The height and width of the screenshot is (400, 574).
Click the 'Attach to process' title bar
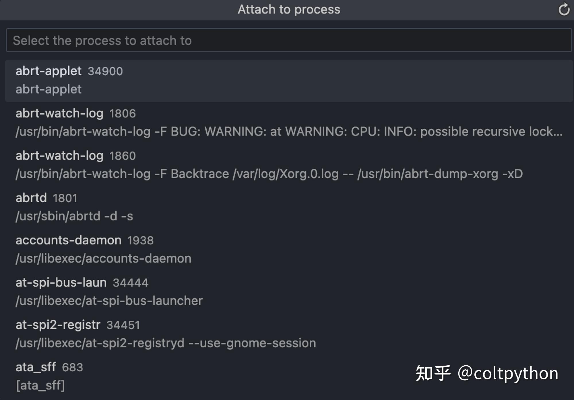(289, 9)
